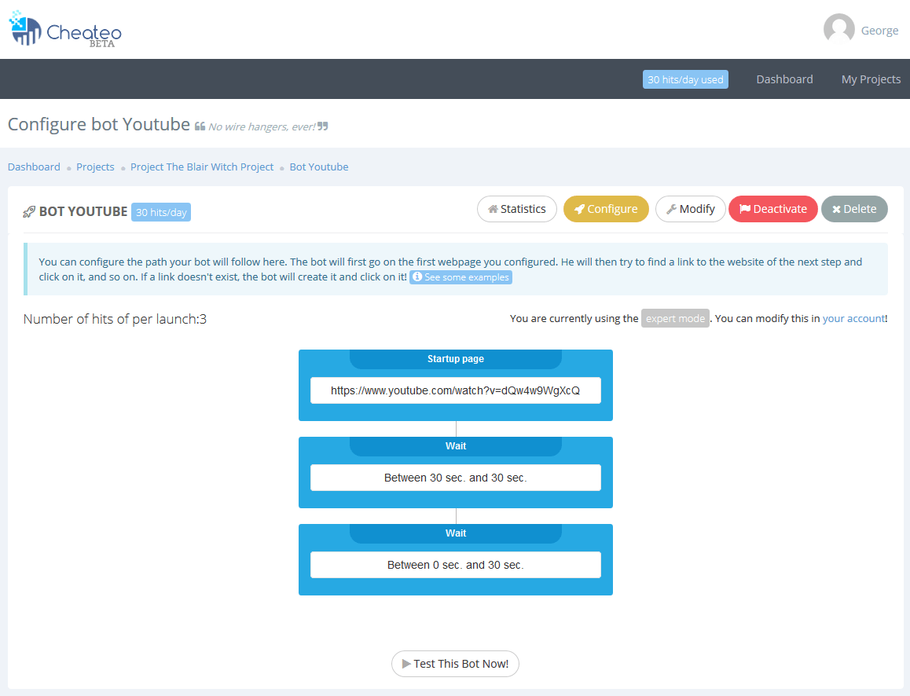Click the yellow Configure button
The width and height of the screenshot is (910, 696).
[606, 209]
